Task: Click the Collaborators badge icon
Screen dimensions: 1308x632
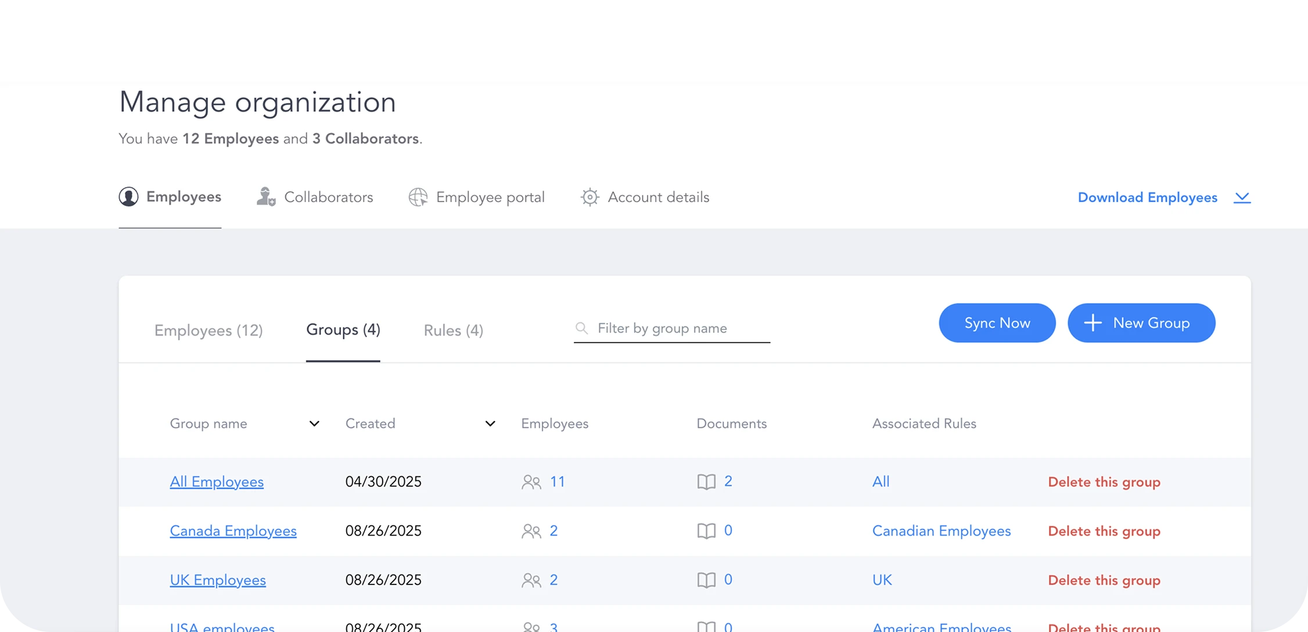Action: tap(266, 197)
